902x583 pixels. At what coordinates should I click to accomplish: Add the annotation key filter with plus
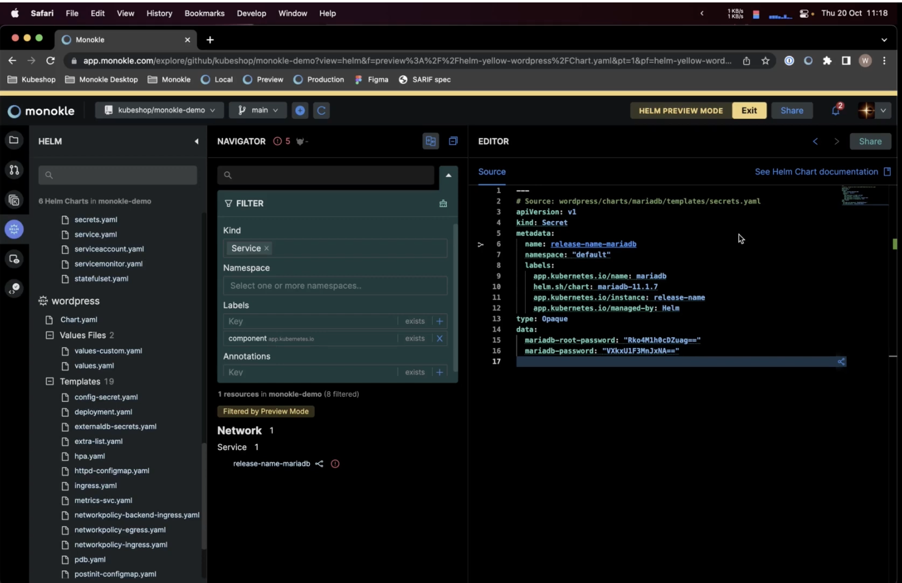click(439, 372)
